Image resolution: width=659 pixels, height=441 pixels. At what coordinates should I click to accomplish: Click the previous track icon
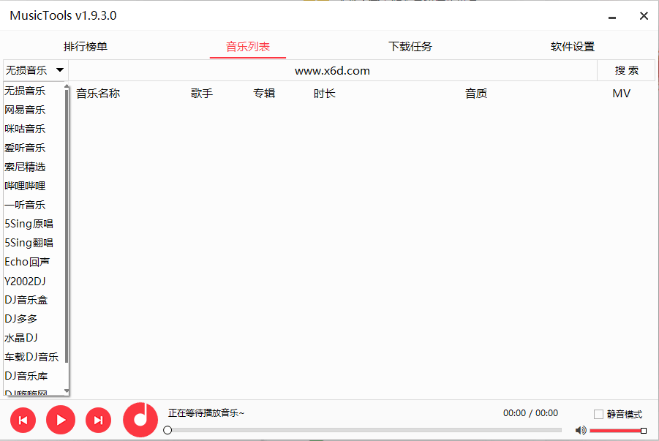click(x=22, y=420)
